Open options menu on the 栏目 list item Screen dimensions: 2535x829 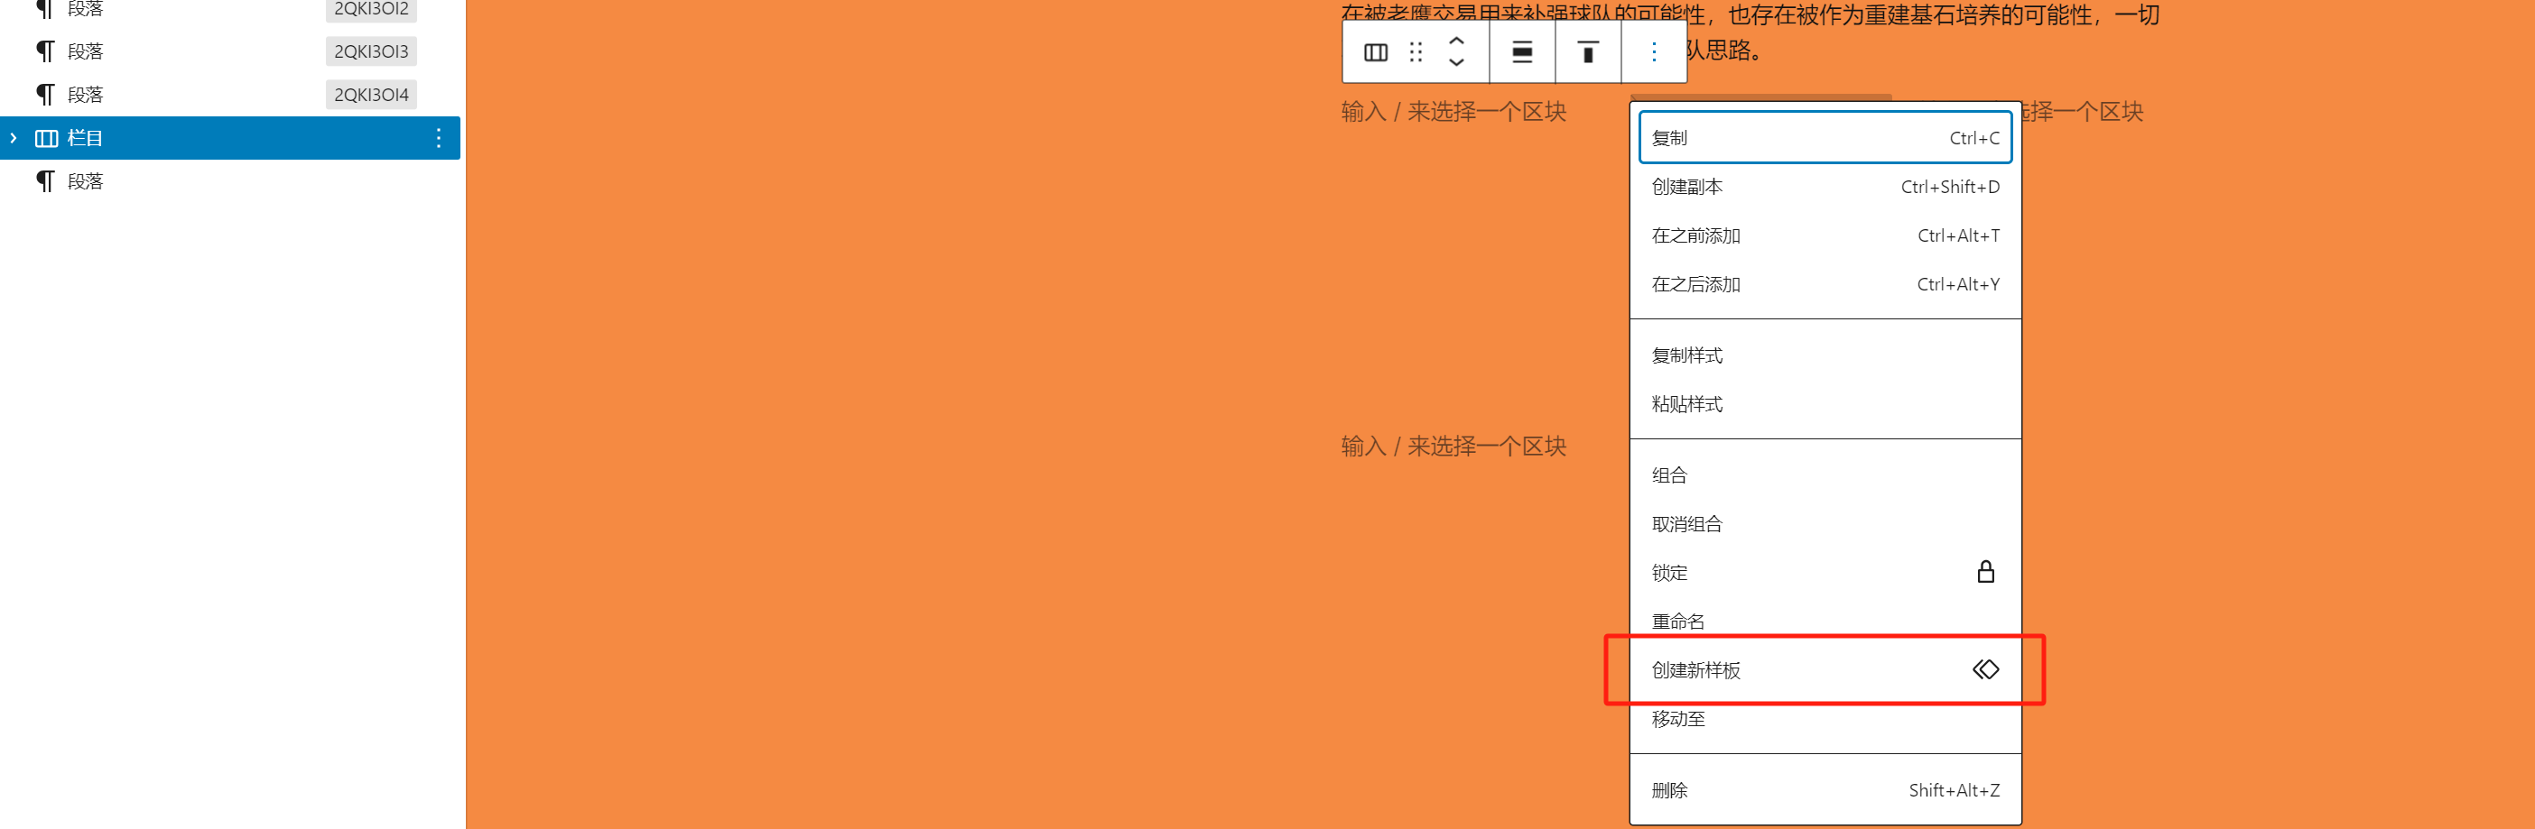437,138
